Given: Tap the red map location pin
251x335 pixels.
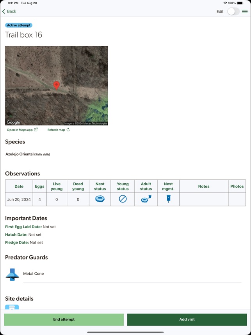Looking at the screenshot, I should (56, 85).
